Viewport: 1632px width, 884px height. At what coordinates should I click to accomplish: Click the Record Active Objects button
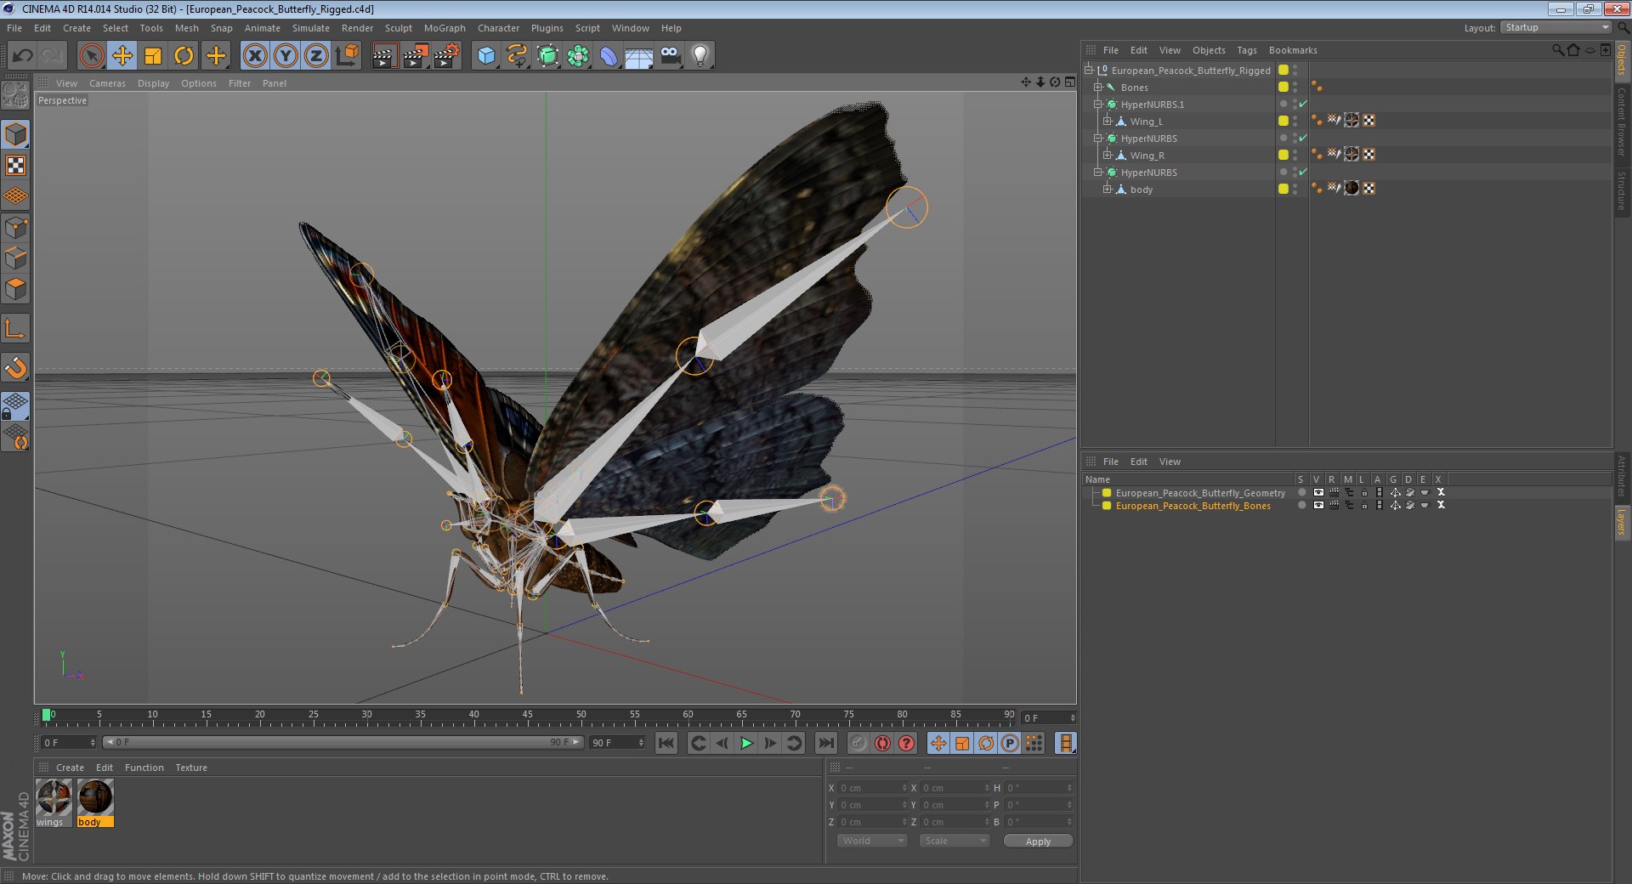pos(859,744)
